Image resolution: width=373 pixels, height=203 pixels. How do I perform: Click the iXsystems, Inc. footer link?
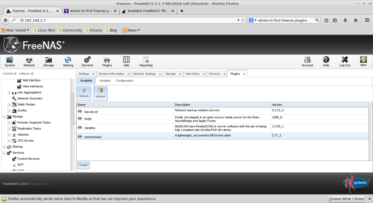pyautogui.click(x=39, y=184)
